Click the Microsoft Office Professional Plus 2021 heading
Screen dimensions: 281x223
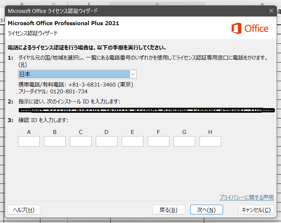[63, 23]
